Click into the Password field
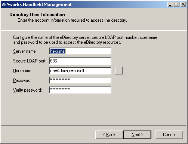Viewport: 188px width, 144px height. click(80, 80)
